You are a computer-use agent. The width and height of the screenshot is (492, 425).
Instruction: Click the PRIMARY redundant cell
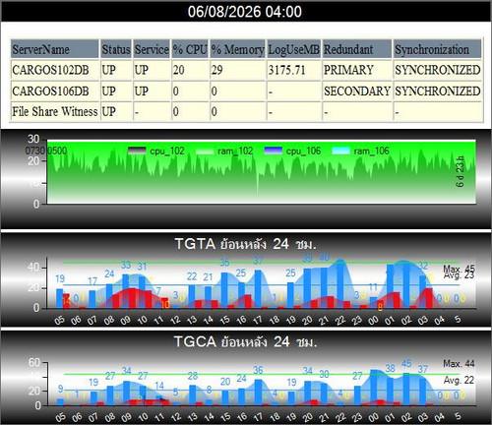tap(357, 70)
